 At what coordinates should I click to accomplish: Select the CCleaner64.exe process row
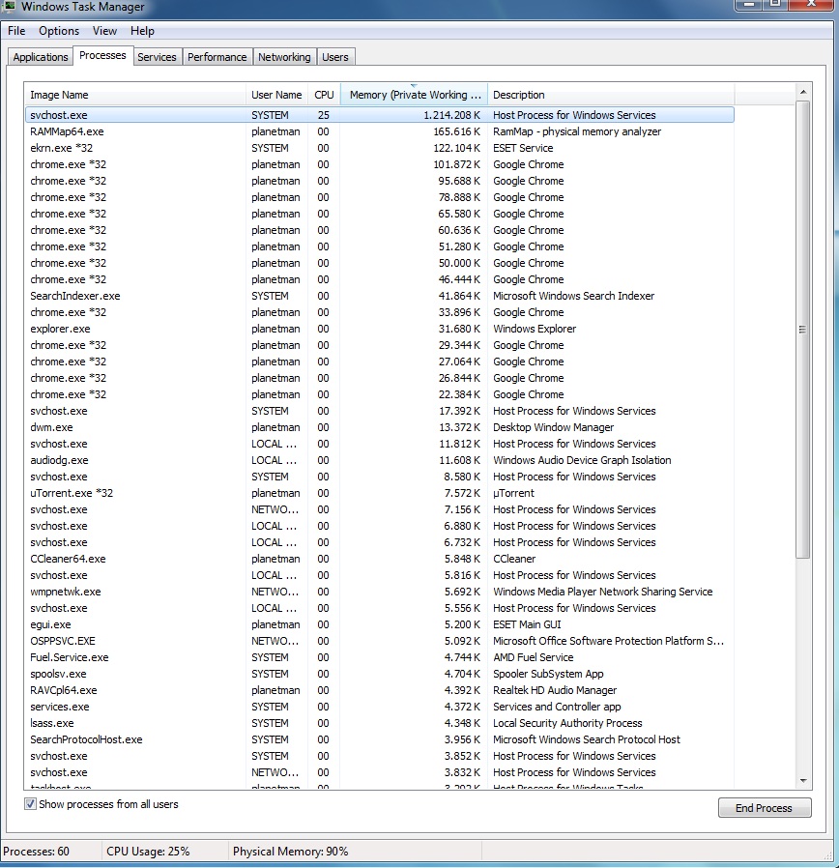pyautogui.click(x=68, y=559)
